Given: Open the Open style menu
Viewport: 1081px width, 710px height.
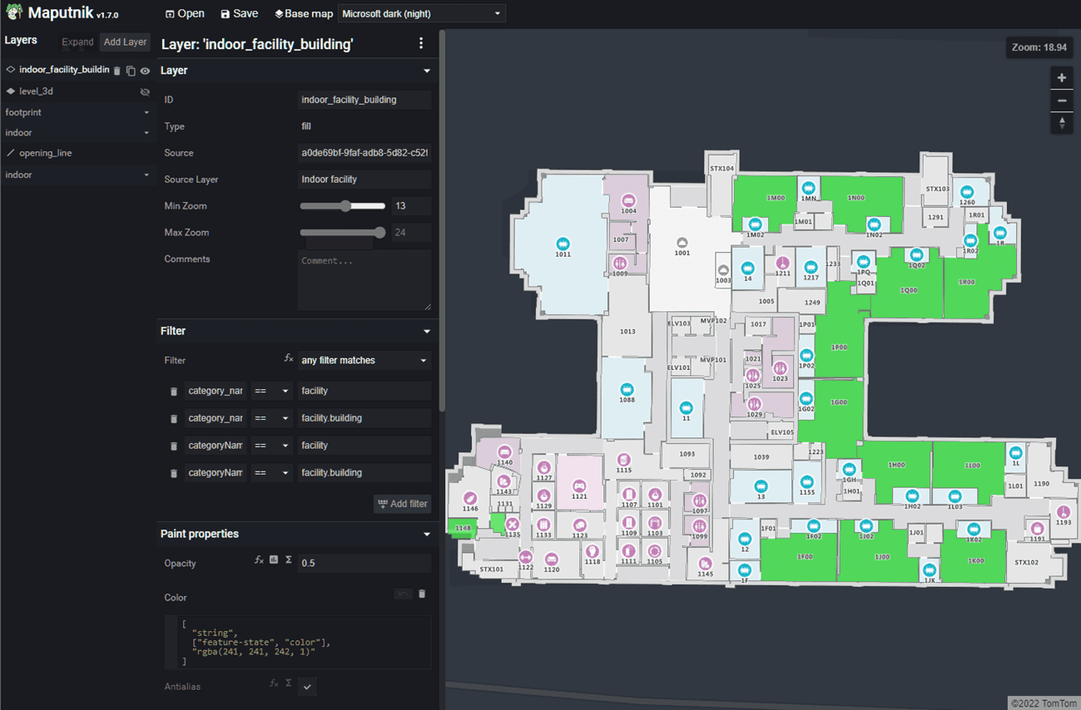Looking at the screenshot, I should click(x=185, y=13).
